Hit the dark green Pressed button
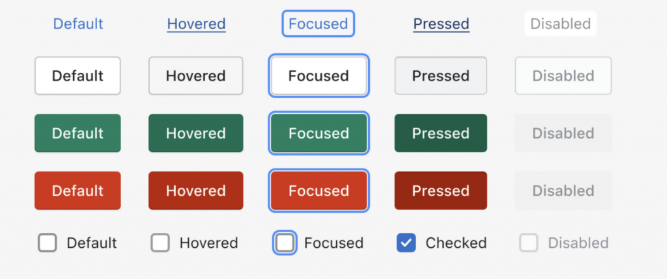The width and height of the screenshot is (667, 279). (440, 133)
